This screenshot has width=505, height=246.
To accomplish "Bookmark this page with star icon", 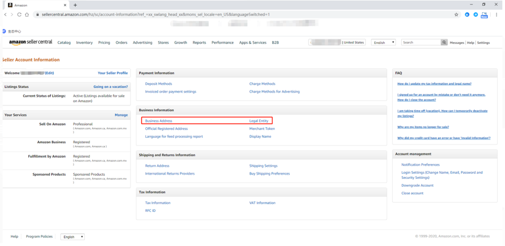I will pyautogui.click(x=456, y=14).
